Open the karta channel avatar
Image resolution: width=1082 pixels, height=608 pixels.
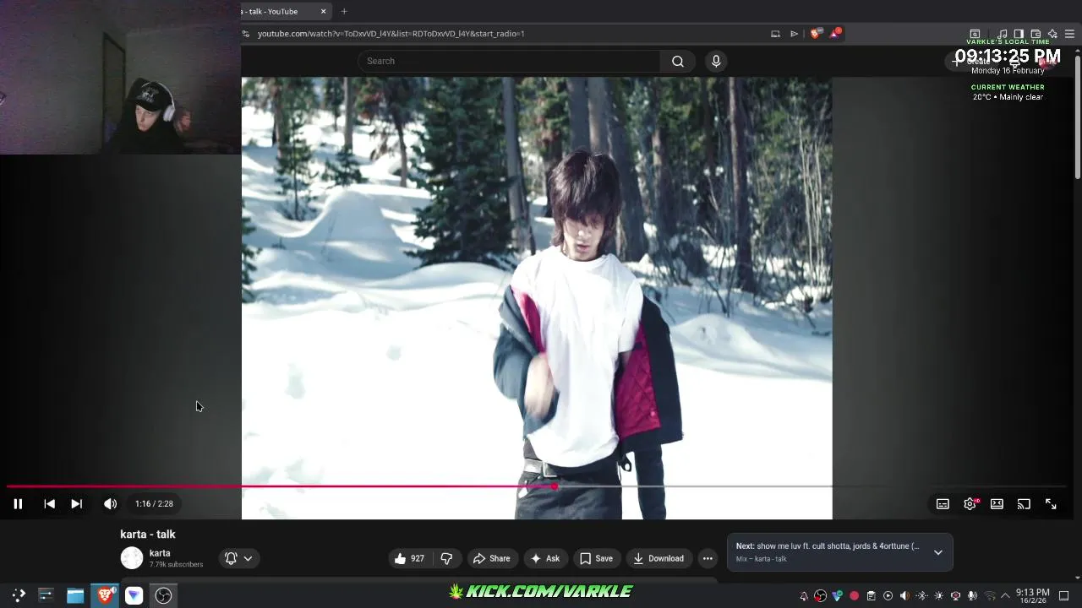tap(132, 558)
